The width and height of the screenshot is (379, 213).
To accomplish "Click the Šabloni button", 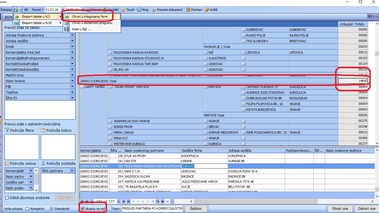I will coord(196,209).
